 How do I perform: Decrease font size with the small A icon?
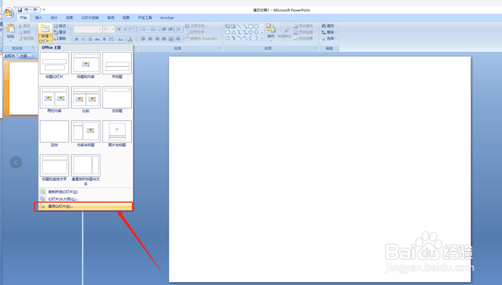click(125, 29)
